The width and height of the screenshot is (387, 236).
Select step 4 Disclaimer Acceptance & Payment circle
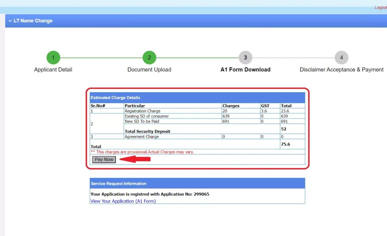(341, 57)
